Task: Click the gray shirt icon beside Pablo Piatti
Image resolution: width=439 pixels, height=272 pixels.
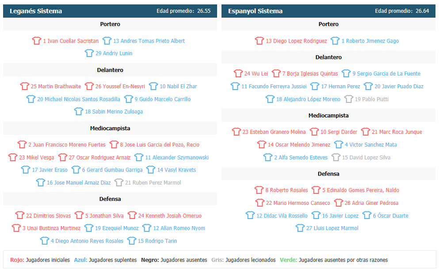Action: pyautogui.click(x=349, y=99)
